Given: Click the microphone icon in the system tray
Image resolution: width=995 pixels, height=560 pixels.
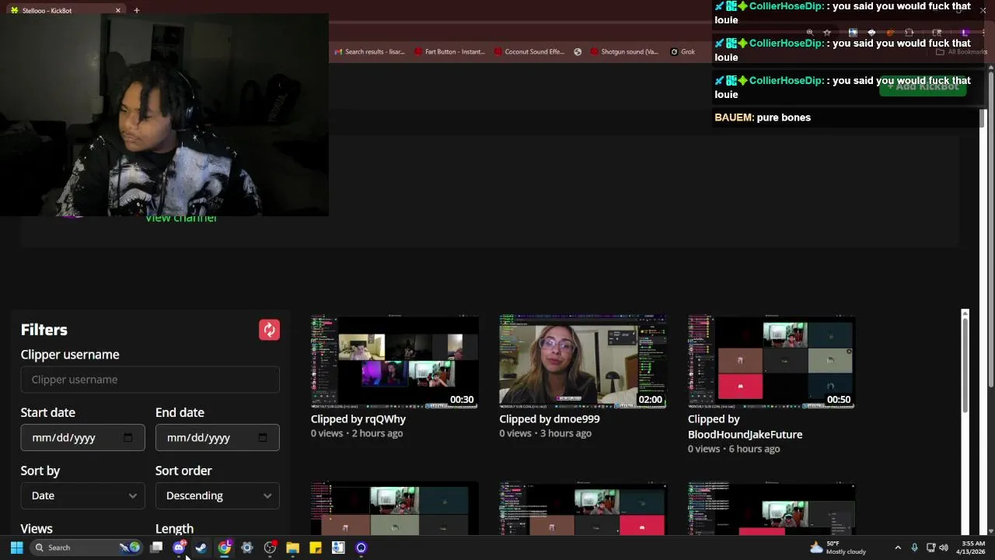Looking at the screenshot, I should [x=914, y=548].
